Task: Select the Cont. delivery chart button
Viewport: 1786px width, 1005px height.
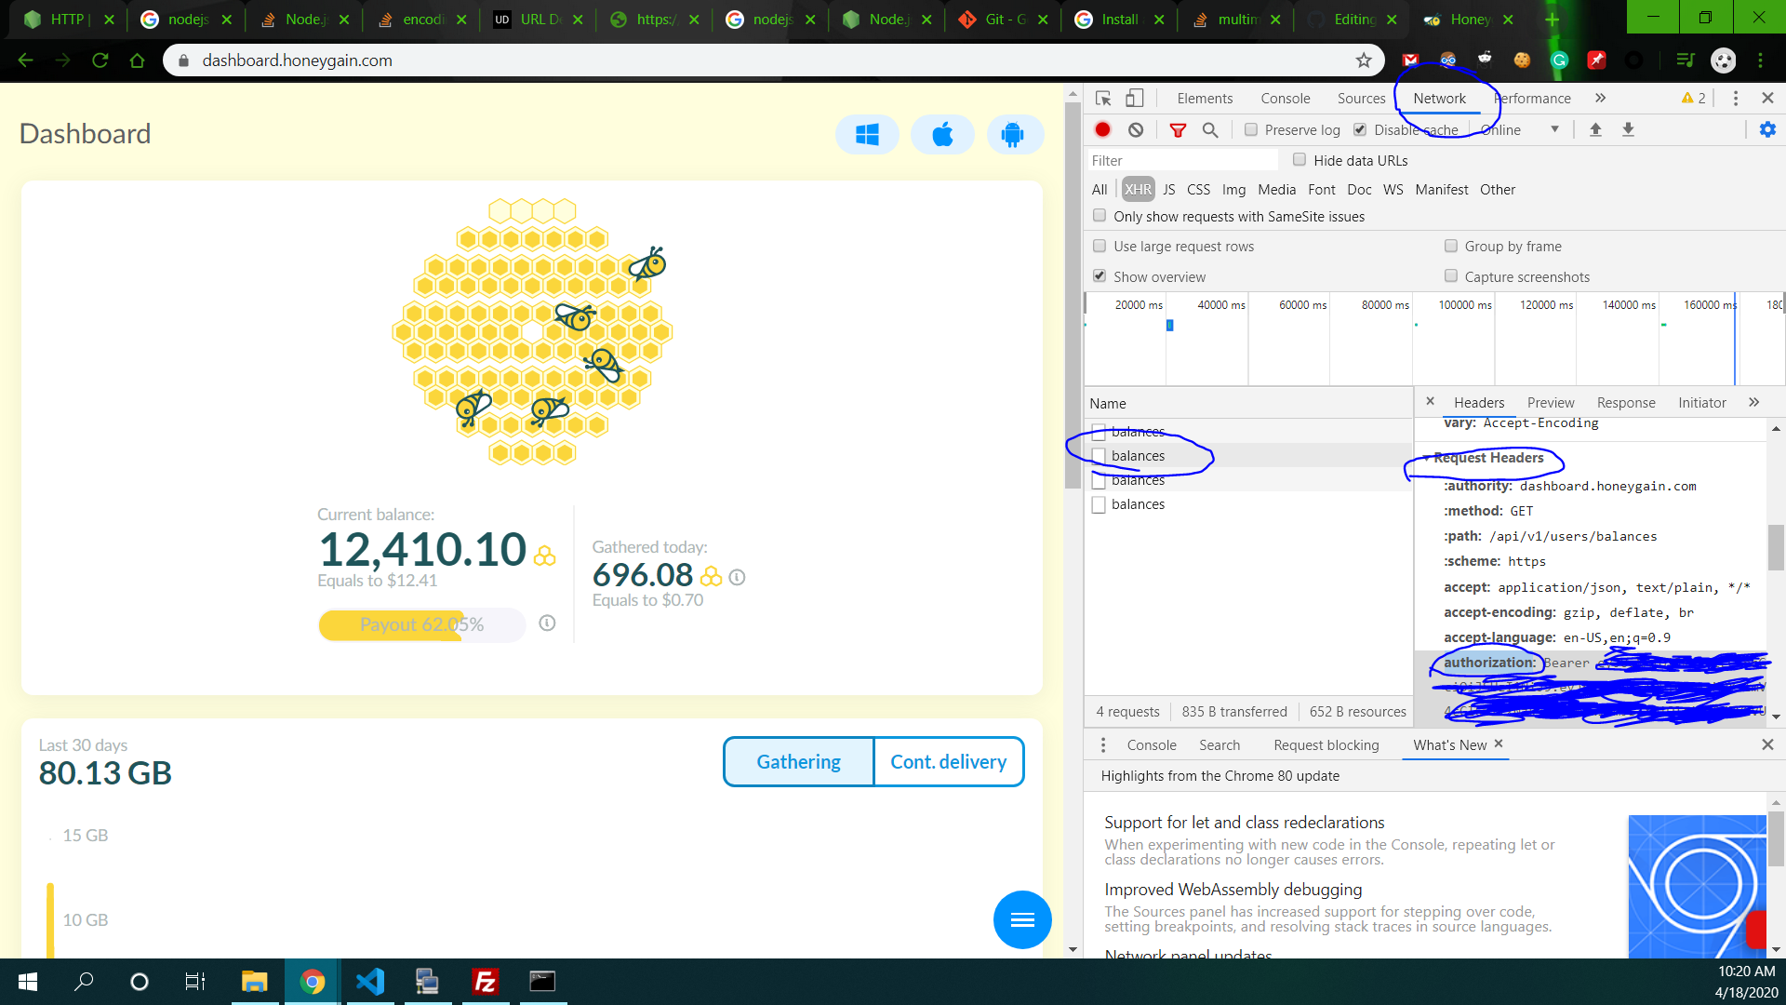Action: click(949, 762)
